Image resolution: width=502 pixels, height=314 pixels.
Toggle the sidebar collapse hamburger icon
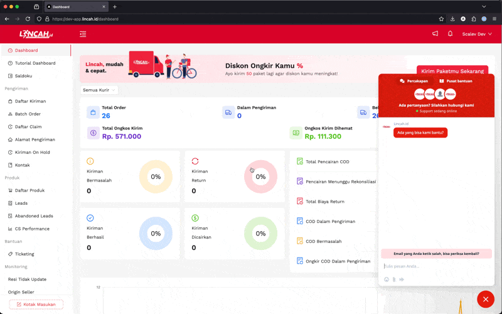tap(83, 34)
